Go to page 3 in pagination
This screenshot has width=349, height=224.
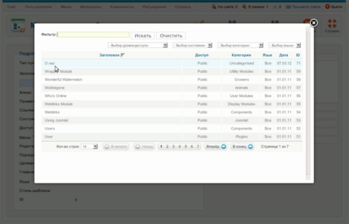[174, 146]
